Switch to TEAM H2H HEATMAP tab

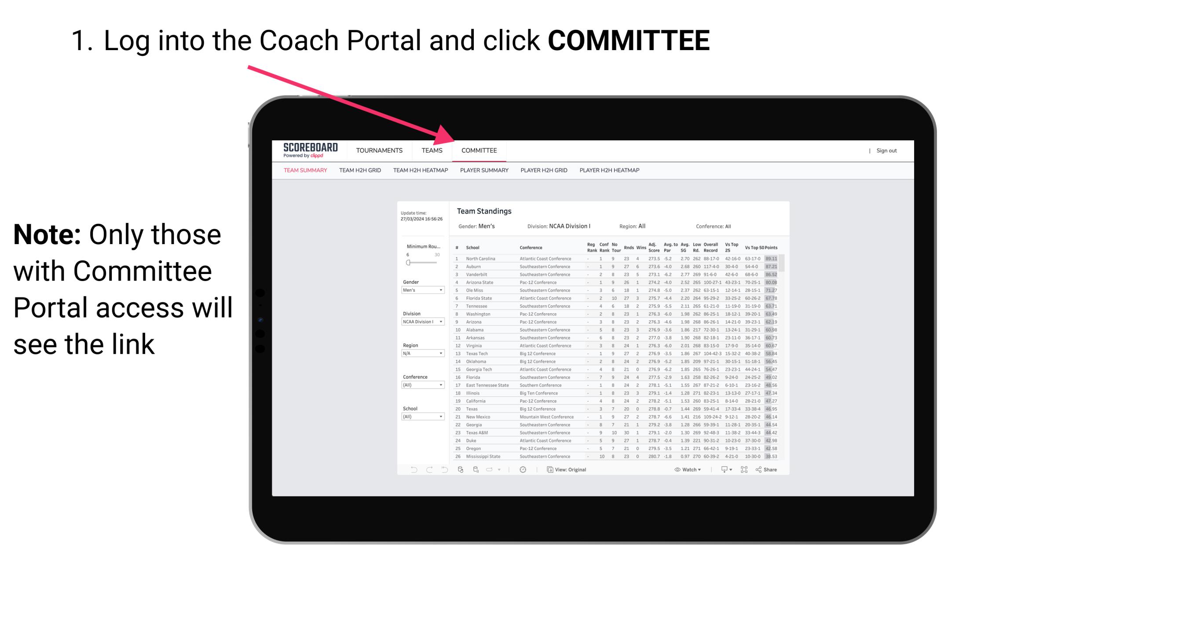(x=420, y=170)
